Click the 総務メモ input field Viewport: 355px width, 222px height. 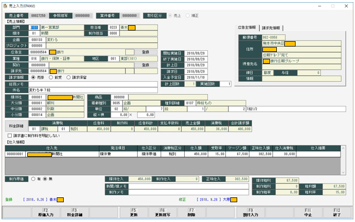[x=93, y=84]
